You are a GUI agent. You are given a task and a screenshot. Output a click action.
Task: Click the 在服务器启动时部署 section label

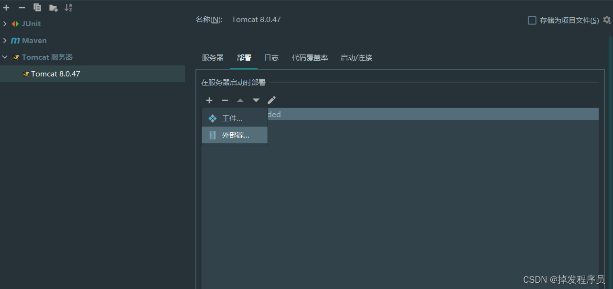[x=233, y=83]
